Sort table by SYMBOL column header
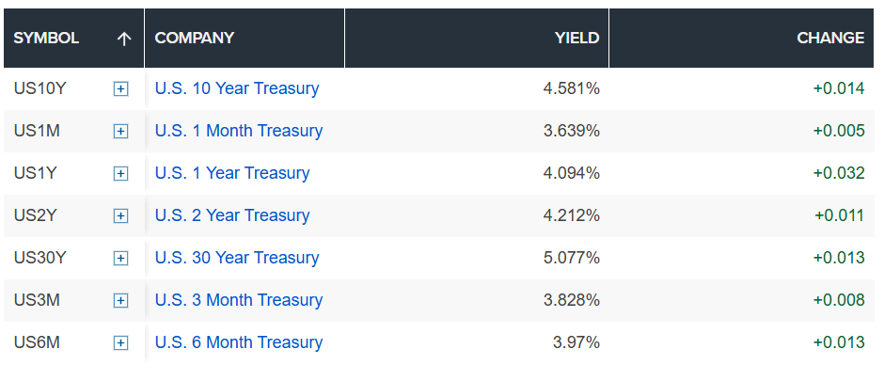Viewport: 884px width, 381px height. point(46,38)
